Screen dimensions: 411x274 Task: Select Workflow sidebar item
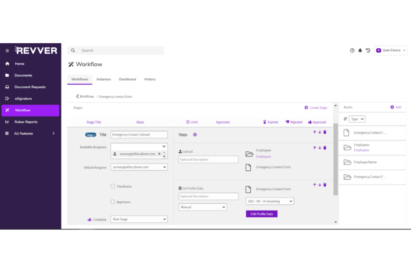(30, 110)
